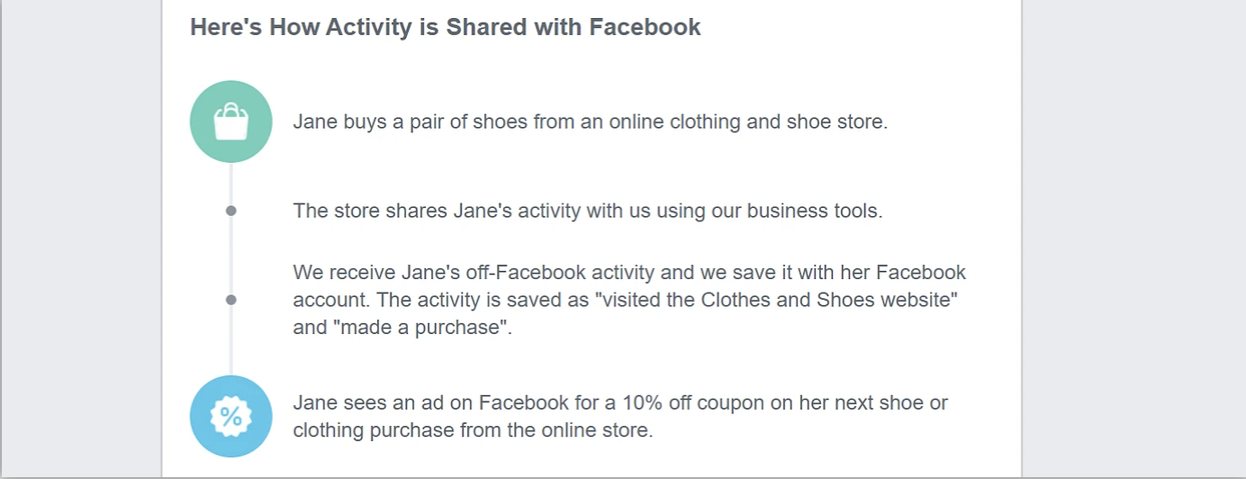The image size is (1246, 479).
Task: Click the sentence "The store shares Jane's activity"
Action: (587, 211)
